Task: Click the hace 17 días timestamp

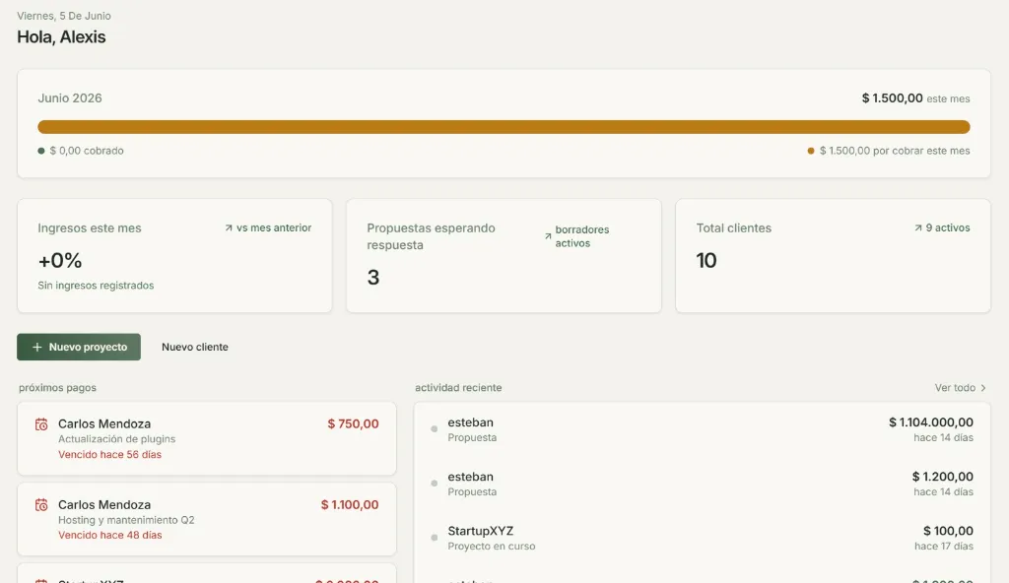Action: pos(943,547)
